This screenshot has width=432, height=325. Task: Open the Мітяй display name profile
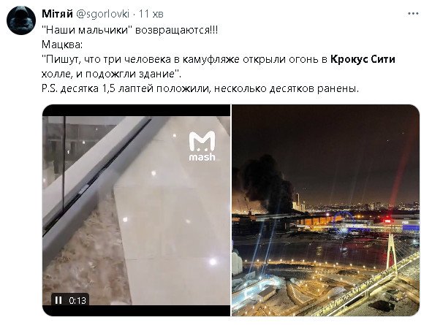coord(57,13)
